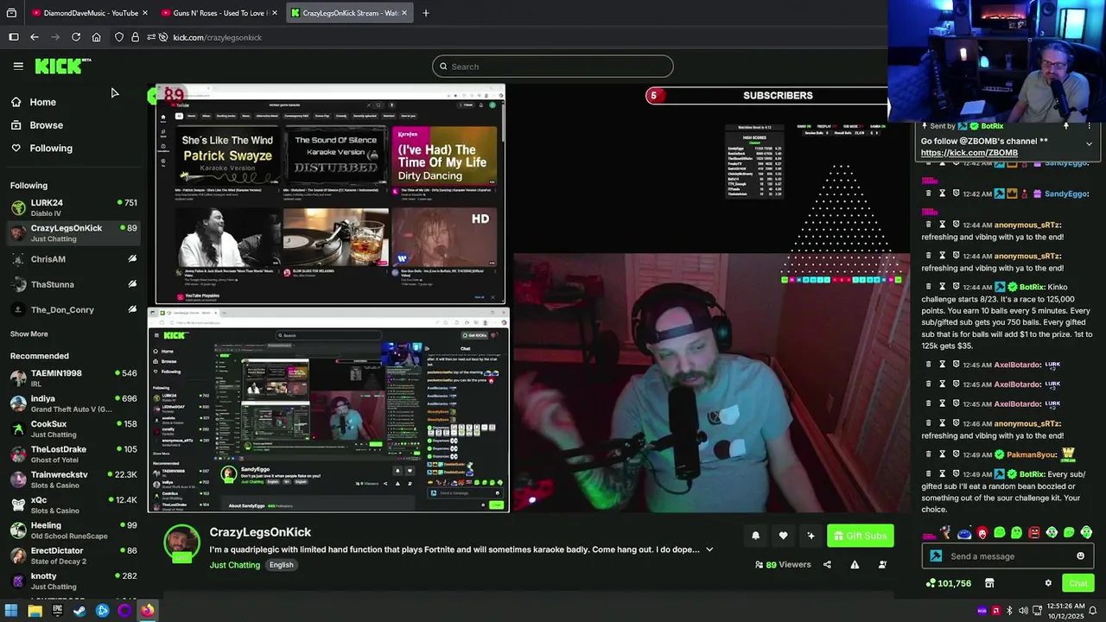1106x622 pixels.
Task: Open the chat emoji picker
Action: click(1080, 556)
